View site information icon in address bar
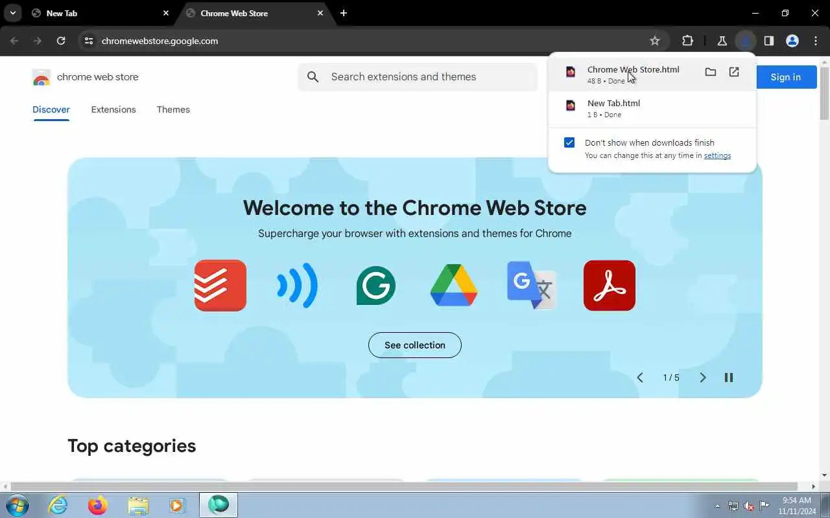The width and height of the screenshot is (830, 518). 89,41
